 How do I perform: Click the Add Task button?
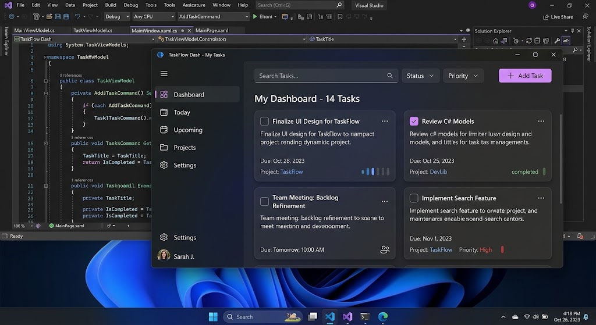pos(525,76)
